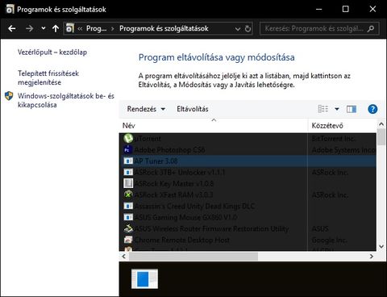This screenshot has width=387, height=297.
Task: Click the search magnifier icon
Action: pos(371,28)
